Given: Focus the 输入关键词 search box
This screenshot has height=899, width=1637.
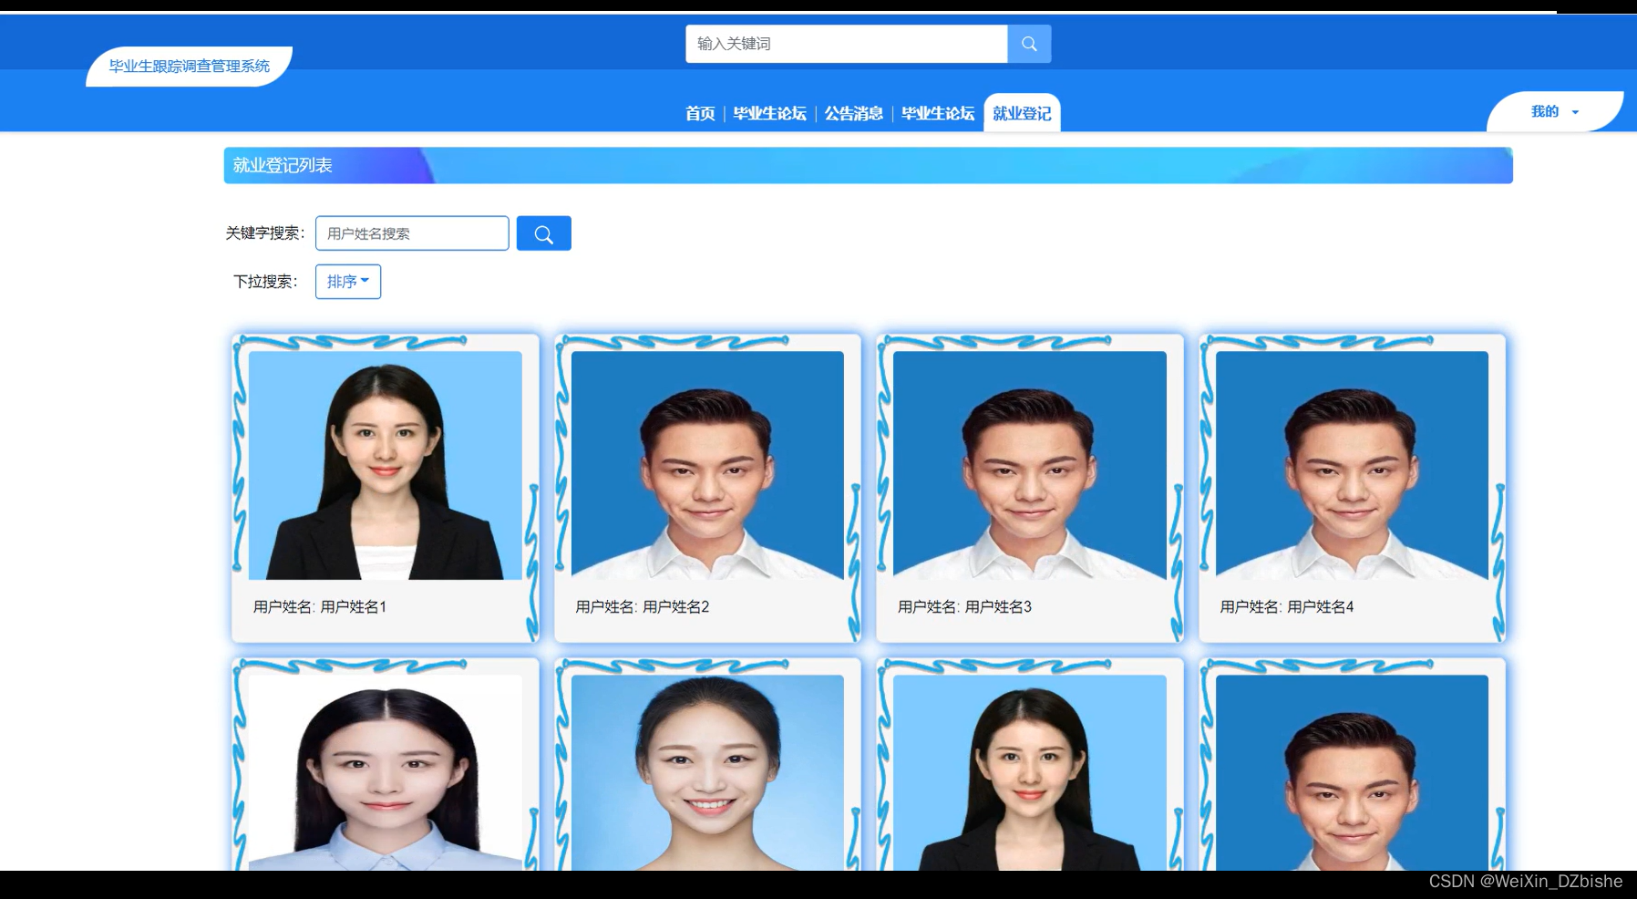Looking at the screenshot, I should coord(847,44).
